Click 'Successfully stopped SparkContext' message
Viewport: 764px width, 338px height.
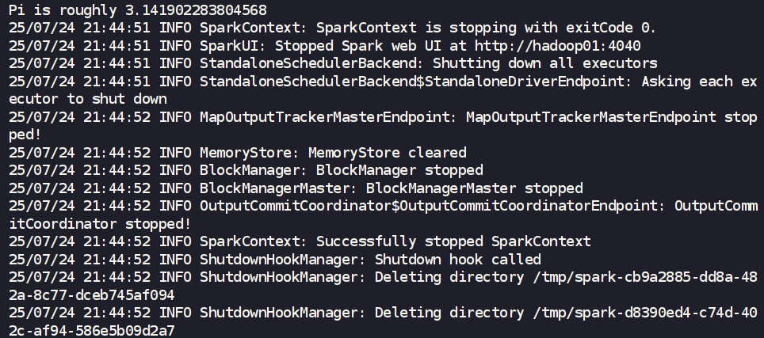(x=453, y=241)
